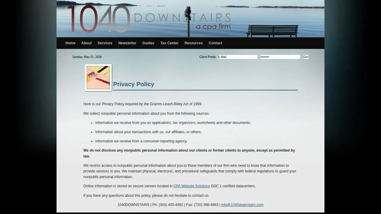Focus the Client Portal E-Mail field
Image resolution: width=381 pixels, height=214 pixels.
tap(237, 57)
